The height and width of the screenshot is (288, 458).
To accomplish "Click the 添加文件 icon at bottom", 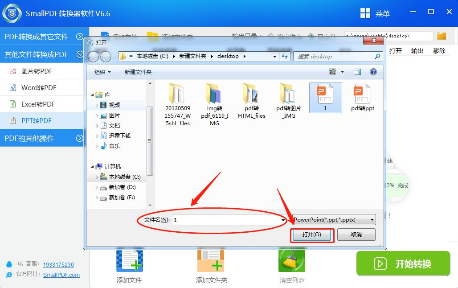I will [129, 261].
